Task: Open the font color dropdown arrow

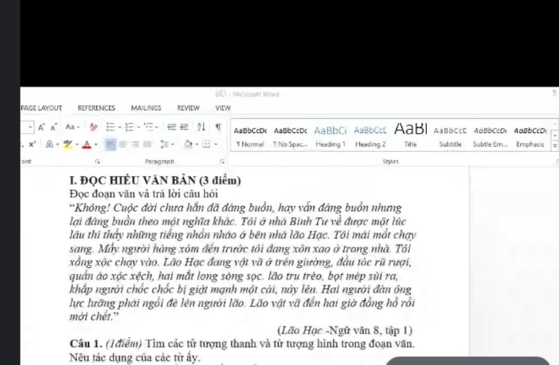Action: [96, 144]
